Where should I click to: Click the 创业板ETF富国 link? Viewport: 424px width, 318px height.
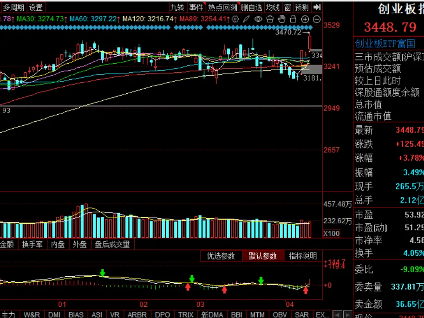point(385,43)
